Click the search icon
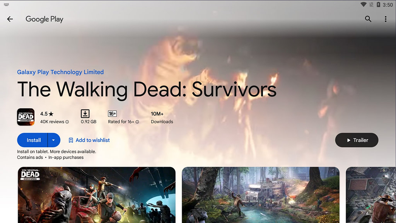This screenshot has width=396, height=223. pyautogui.click(x=368, y=19)
